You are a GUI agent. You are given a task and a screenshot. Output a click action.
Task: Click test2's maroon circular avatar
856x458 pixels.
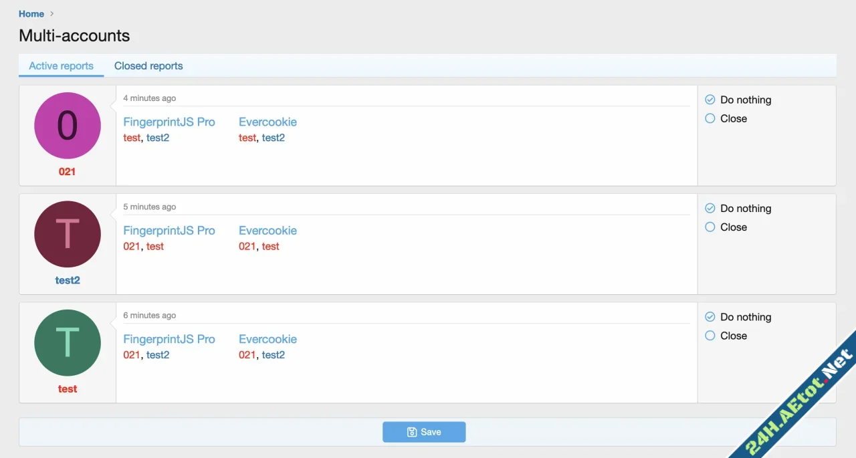[x=67, y=234]
